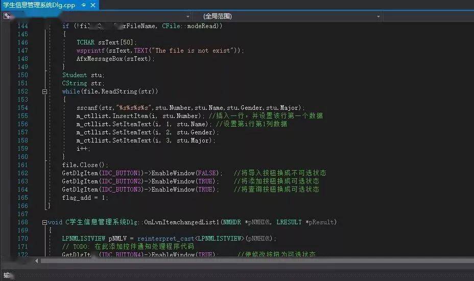Open the (全局范围) scope dropdown
Image resolution: width=474 pixels, height=281 pixels.
point(291,16)
